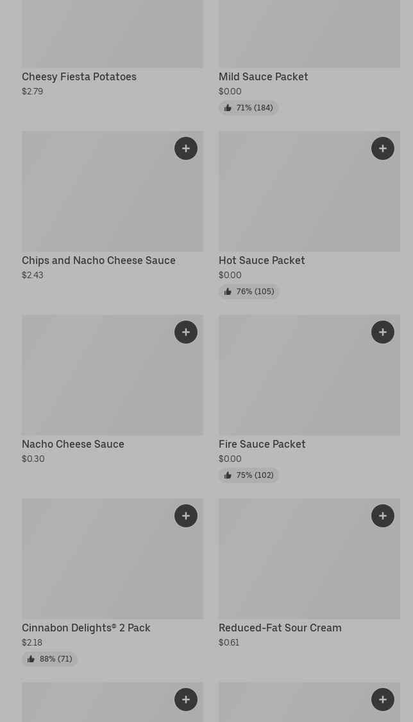The height and width of the screenshot is (722, 413).
Task: Open Nacho Cheese Sauce product image
Action: (96, 382)
